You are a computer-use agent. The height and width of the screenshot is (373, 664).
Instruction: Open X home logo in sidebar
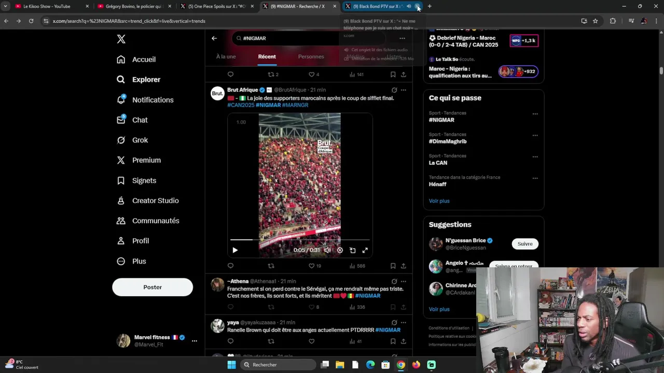pos(121,39)
